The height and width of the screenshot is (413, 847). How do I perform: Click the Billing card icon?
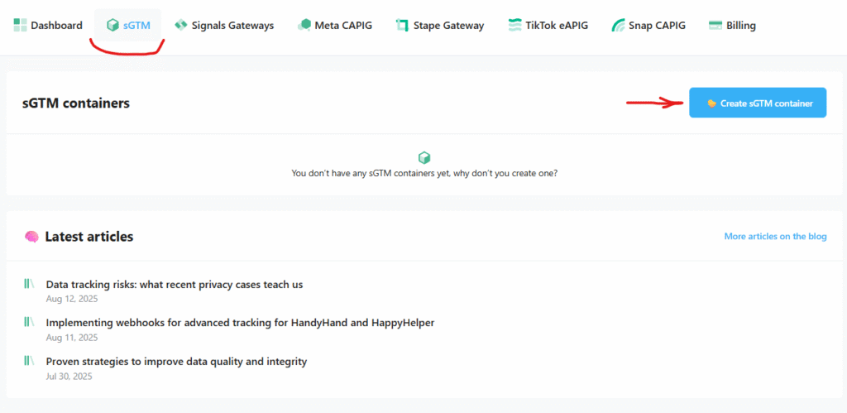pos(715,25)
